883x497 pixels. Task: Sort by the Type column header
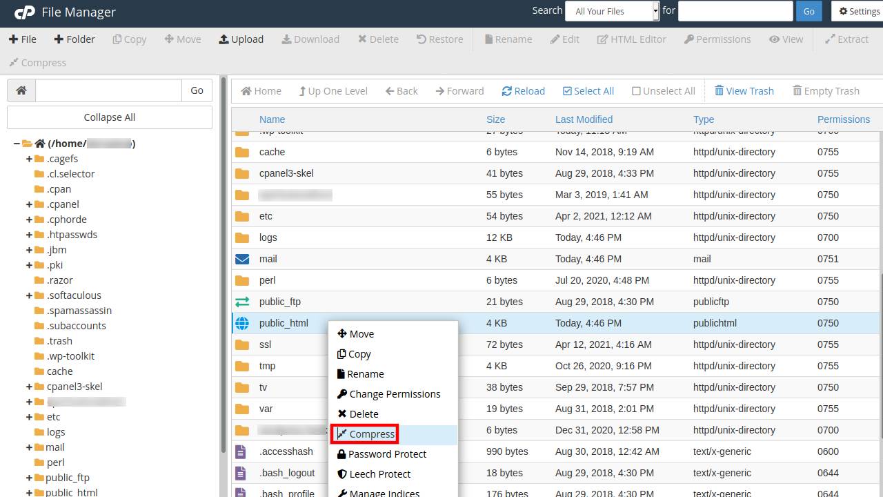tap(704, 119)
